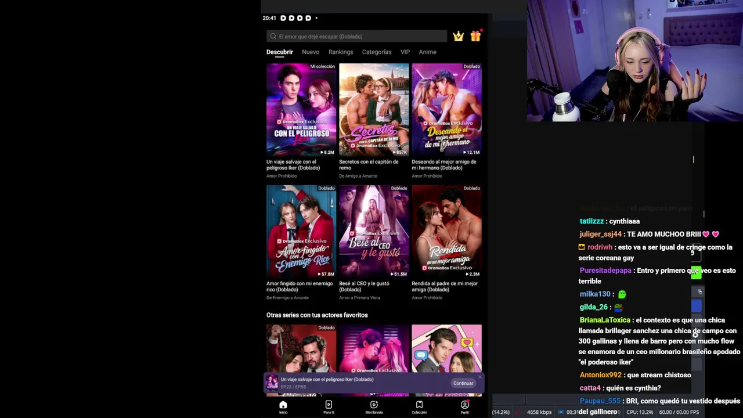Open the gift rewards icon

[x=476, y=36]
